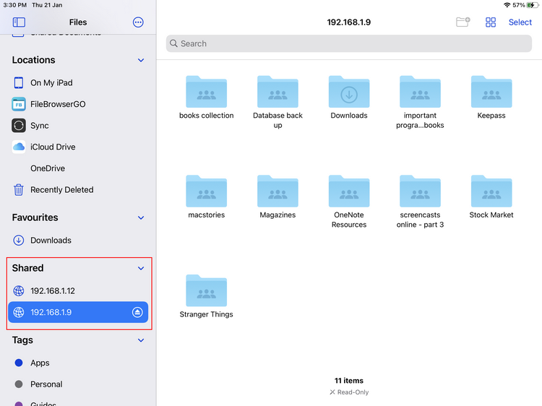Open On My iPad location
The width and height of the screenshot is (542, 406).
[x=78, y=82]
